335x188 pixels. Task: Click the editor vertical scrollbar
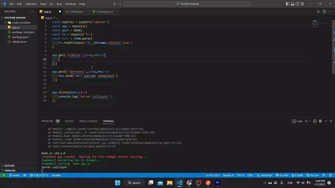point(333,47)
